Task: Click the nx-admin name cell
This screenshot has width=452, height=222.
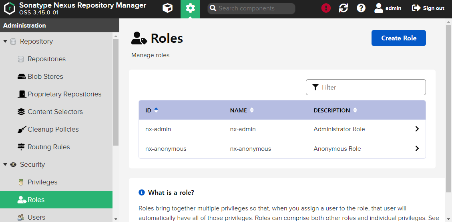Action: click(243, 129)
